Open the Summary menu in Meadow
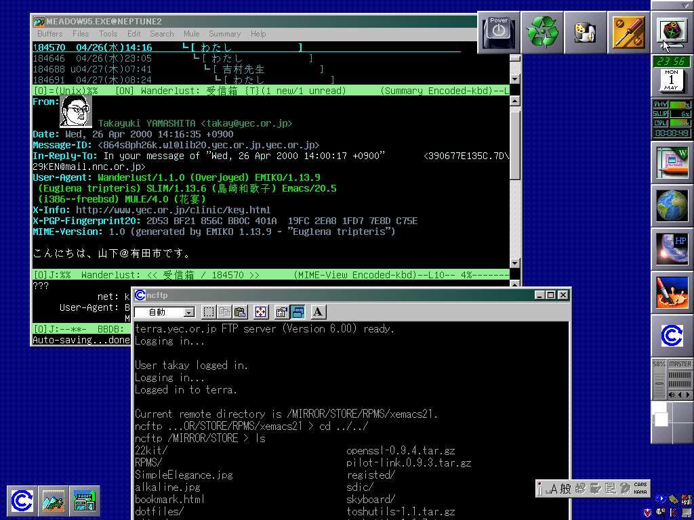This screenshot has height=520, width=694. [x=224, y=34]
